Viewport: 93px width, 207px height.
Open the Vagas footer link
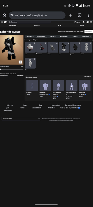click(25, 105)
